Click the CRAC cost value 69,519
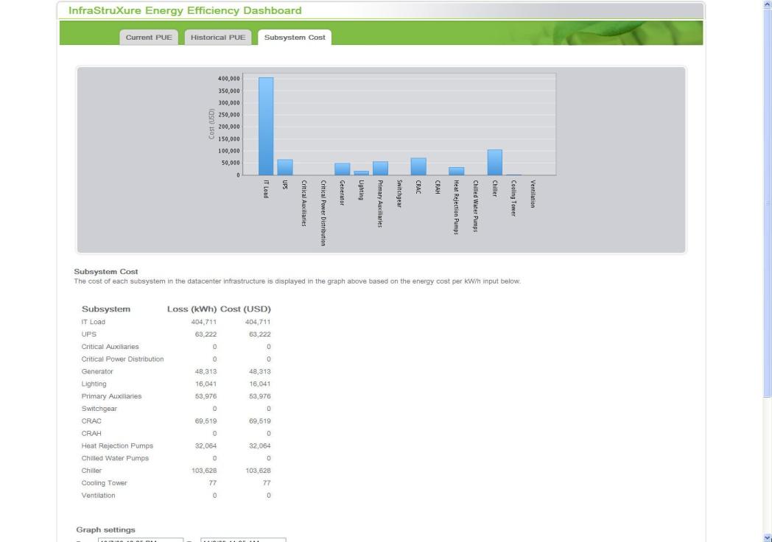This screenshot has height=542, width=772. (x=260, y=421)
